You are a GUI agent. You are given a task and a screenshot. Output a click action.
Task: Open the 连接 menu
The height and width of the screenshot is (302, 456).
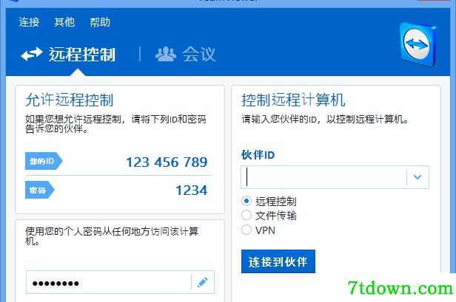29,22
